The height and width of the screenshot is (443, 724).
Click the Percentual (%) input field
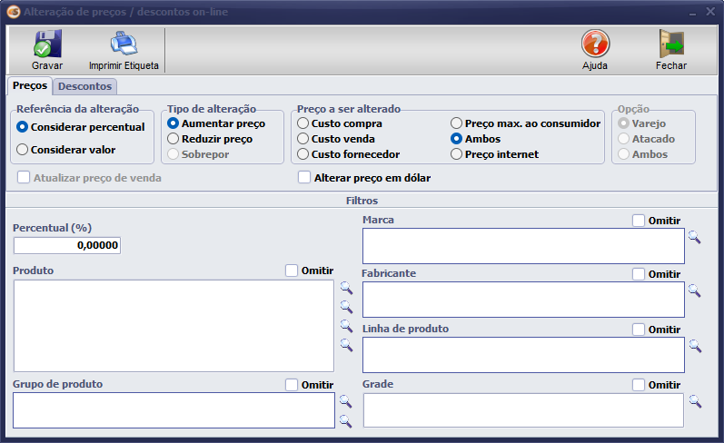[x=66, y=245]
